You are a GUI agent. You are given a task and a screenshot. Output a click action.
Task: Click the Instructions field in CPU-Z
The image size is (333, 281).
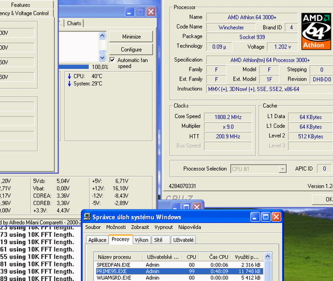point(269,89)
